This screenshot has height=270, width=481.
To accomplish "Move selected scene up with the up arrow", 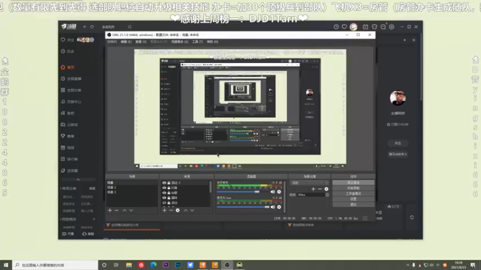I will (x=124, y=211).
